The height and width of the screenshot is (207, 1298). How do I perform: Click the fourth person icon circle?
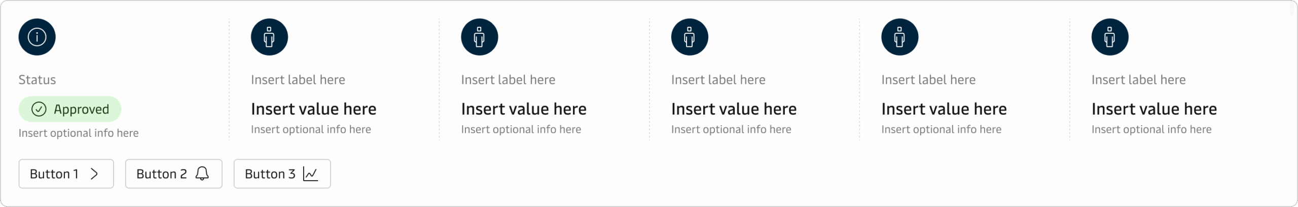(x=899, y=37)
